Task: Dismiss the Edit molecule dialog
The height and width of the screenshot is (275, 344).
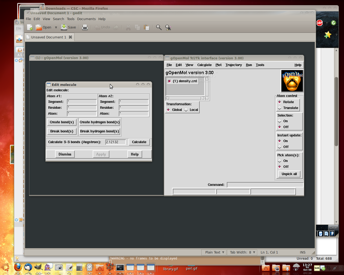Action: pos(65,154)
